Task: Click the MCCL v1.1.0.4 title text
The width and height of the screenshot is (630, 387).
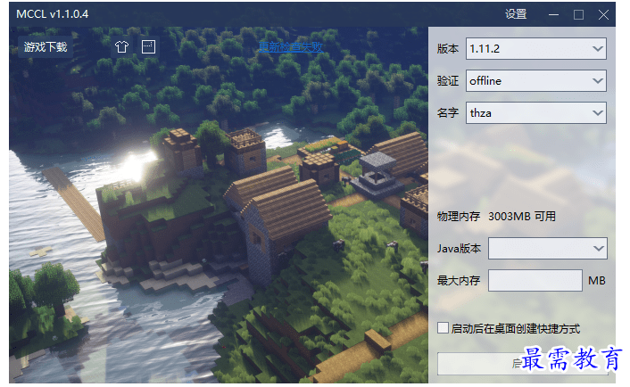Action: point(53,14)
